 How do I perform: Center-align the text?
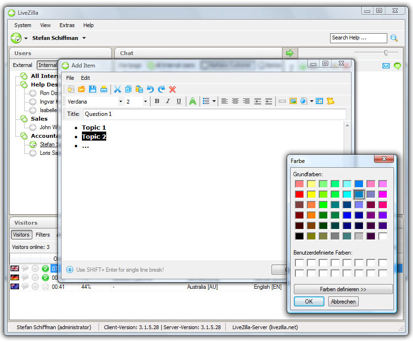[235, 101]
